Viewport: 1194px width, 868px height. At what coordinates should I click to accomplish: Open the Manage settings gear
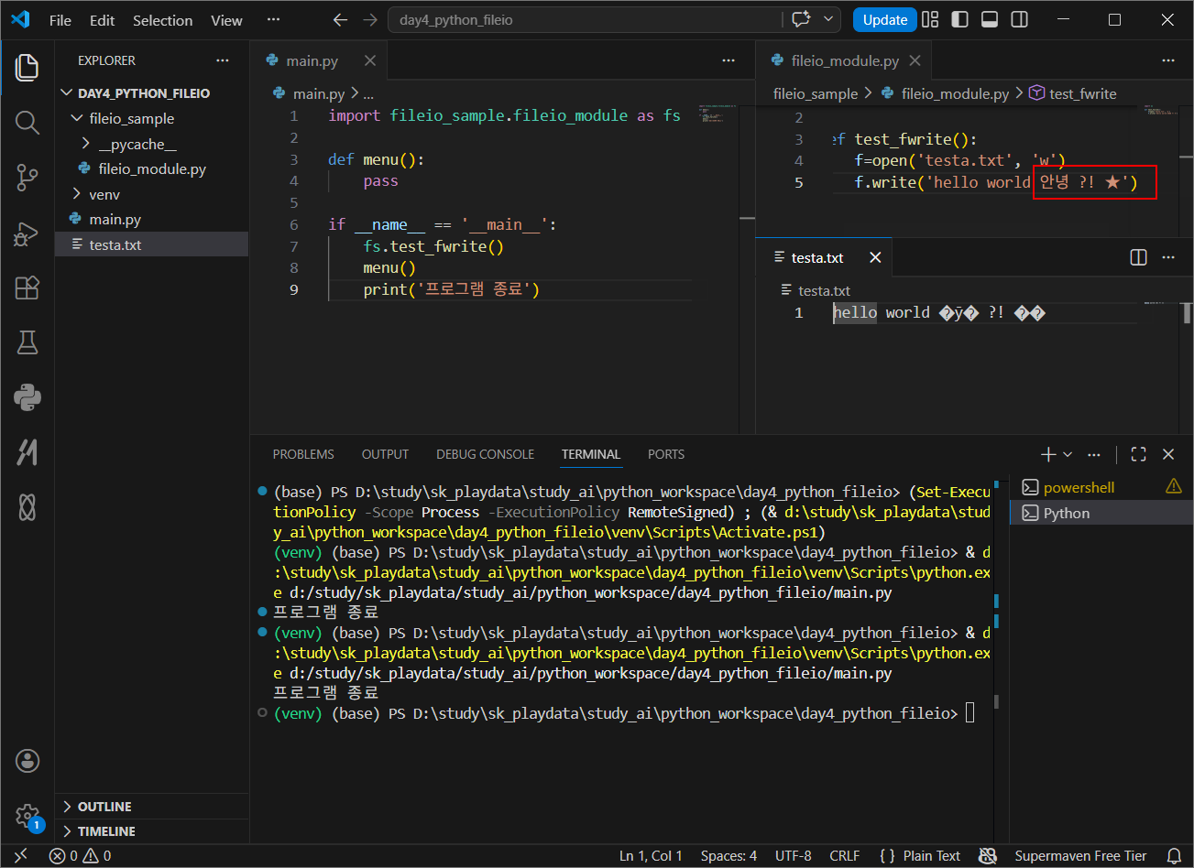[27, 815]
